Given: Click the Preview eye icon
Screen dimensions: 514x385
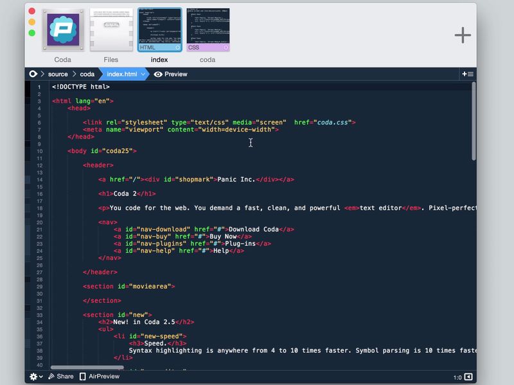Looking at the screenshot, I should 158,74.
